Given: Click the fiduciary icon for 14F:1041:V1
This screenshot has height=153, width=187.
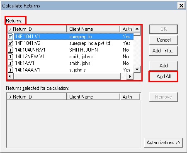Looking at the screenshot, I should click(x=10, y=37).
